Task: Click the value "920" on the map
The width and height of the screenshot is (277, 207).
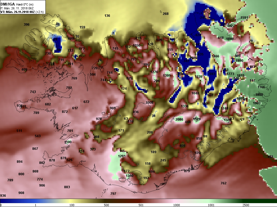Action: pyautogui.click(x=197, y=153)
